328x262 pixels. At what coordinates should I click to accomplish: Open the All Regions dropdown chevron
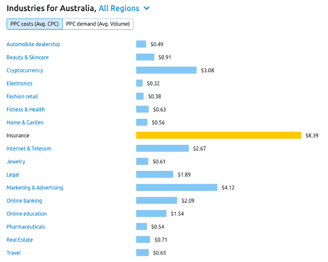pos(147,8)
